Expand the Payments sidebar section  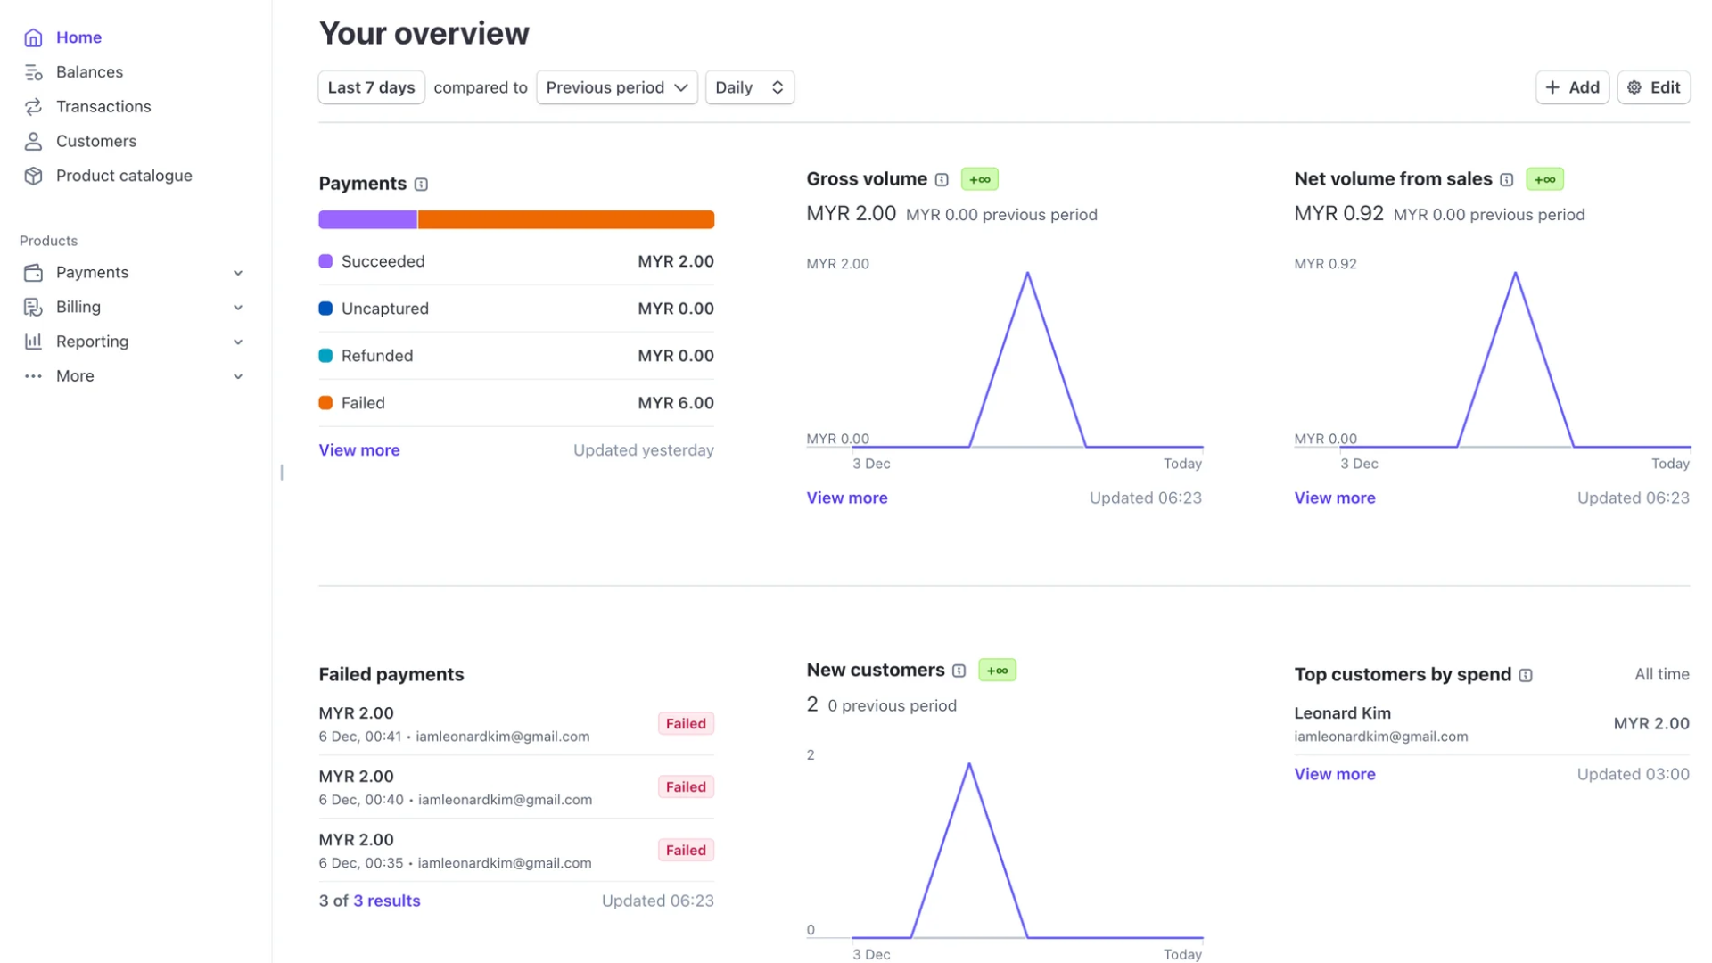[x=238, y=273]
